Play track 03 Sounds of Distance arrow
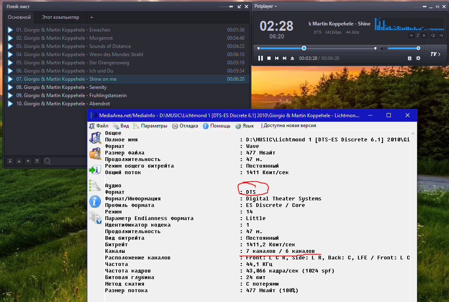 point(10,46)
